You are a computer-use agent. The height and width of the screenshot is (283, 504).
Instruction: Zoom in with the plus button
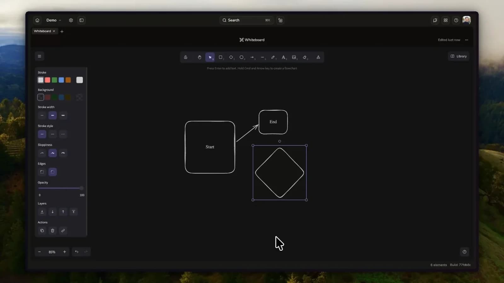coord(65,252)
